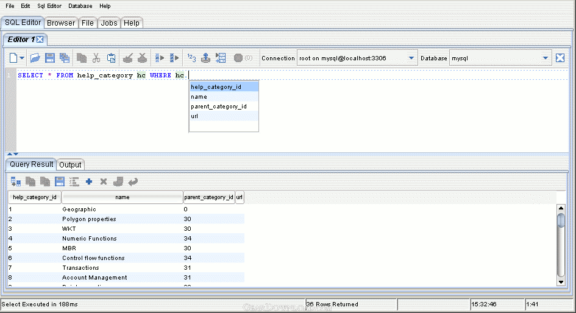Open the Database menu
This screenshot has height=313, width=576.
pos(80,6)
